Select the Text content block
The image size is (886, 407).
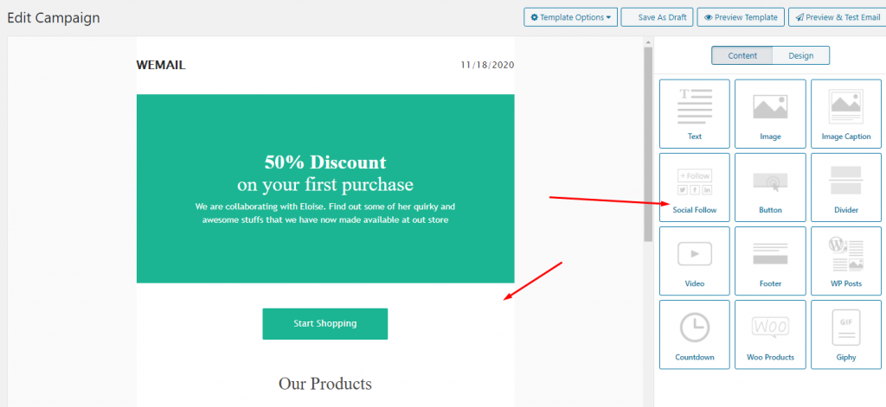coord(694,113)
